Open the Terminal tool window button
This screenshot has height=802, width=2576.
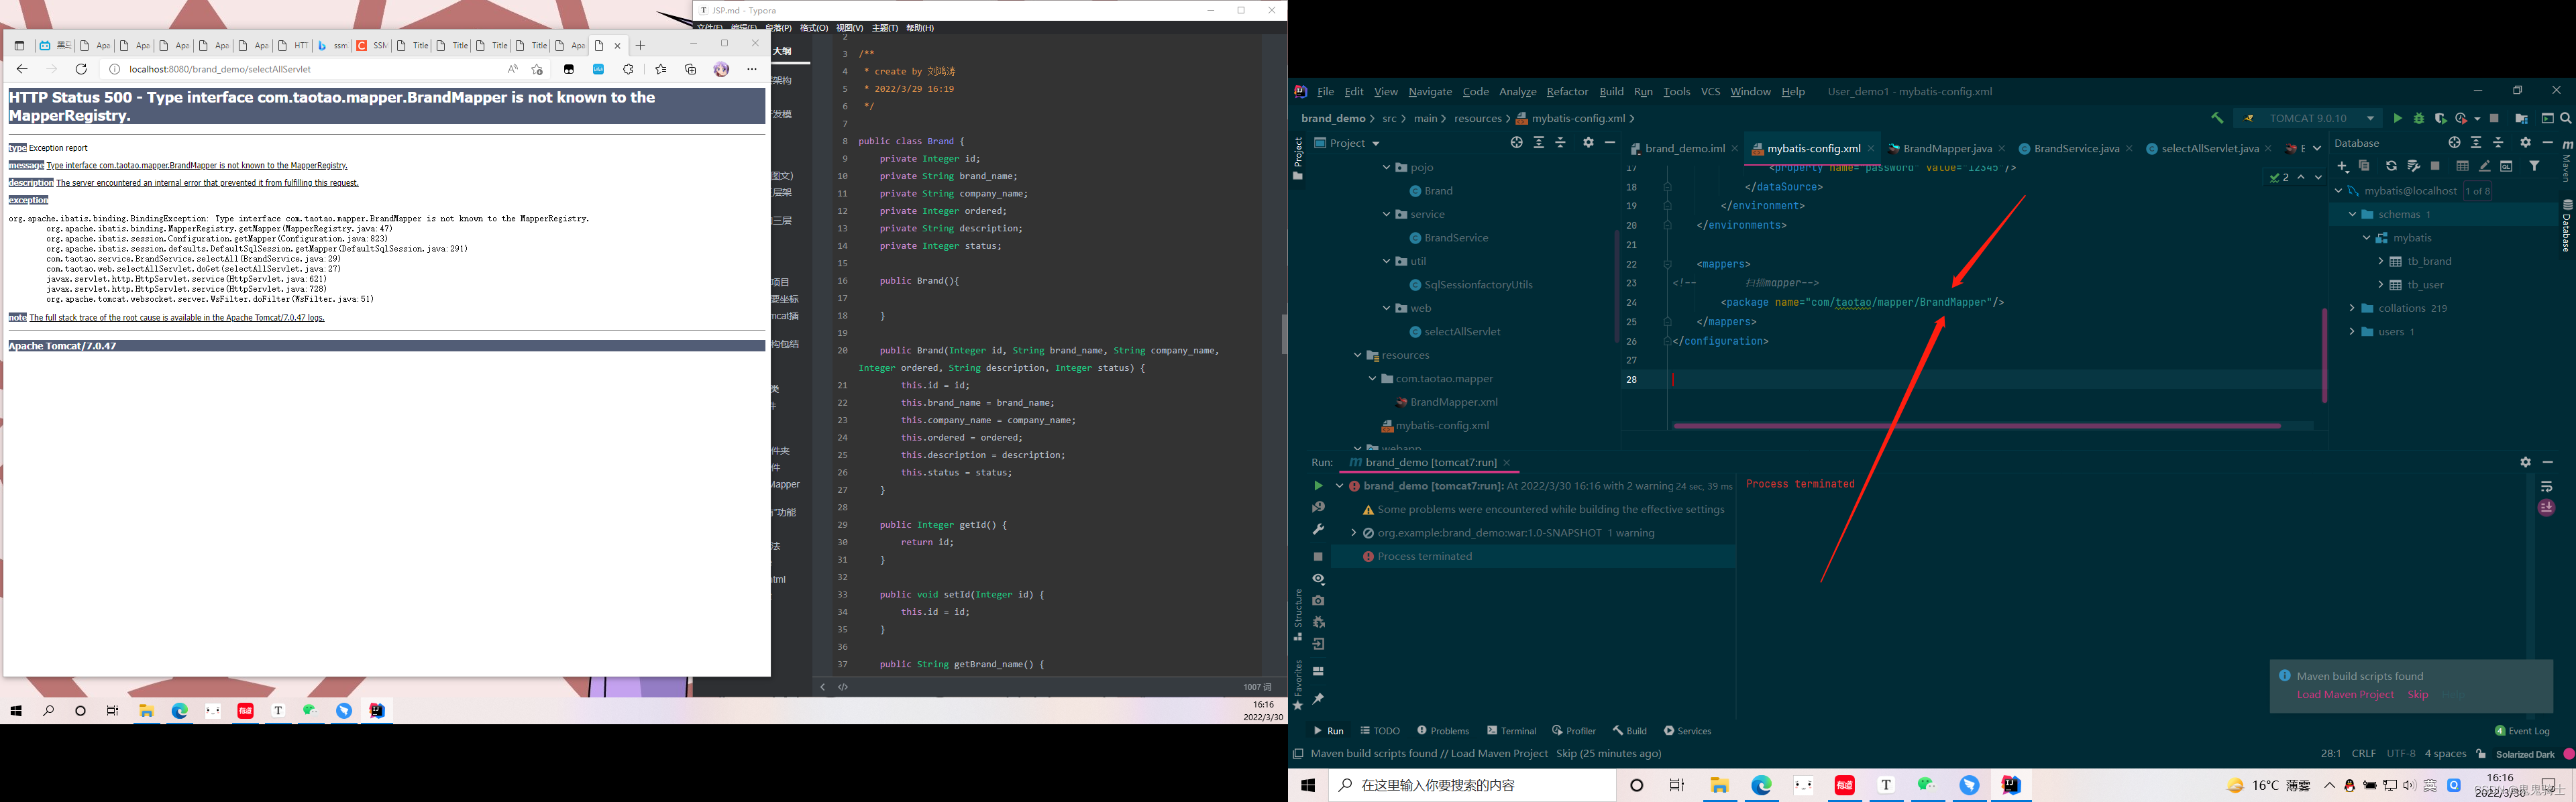coord(1511,731)
